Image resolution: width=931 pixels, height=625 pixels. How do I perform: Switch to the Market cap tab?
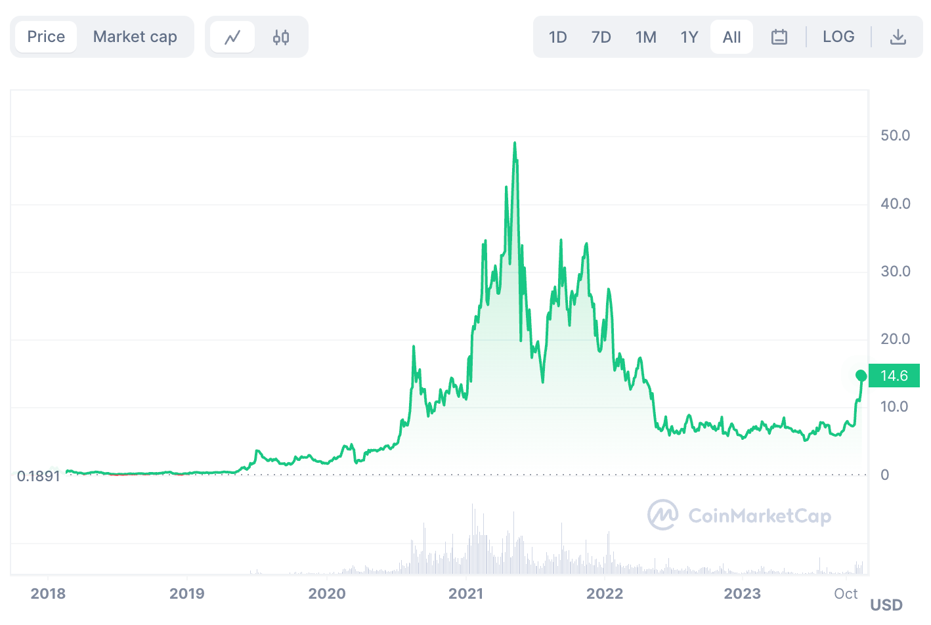click(135, 37)
